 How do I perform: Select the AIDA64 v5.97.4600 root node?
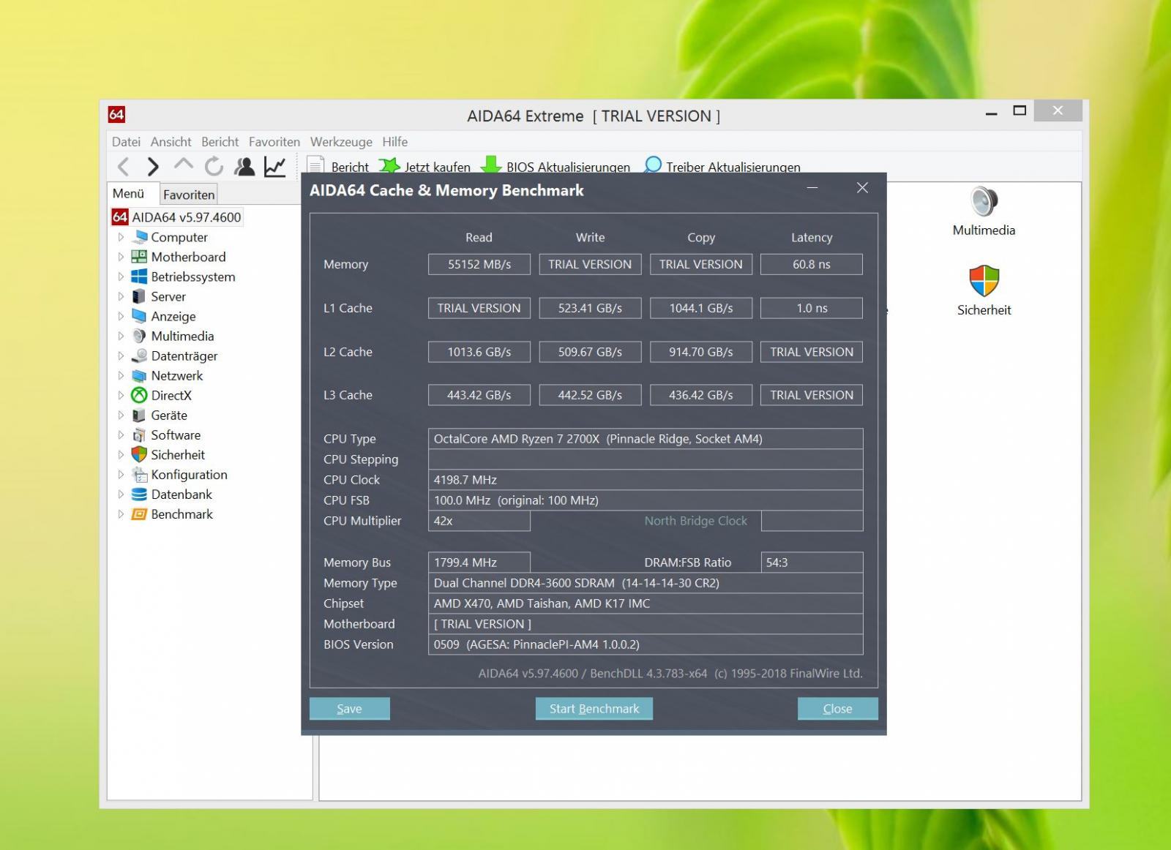[x=176, y=217]
